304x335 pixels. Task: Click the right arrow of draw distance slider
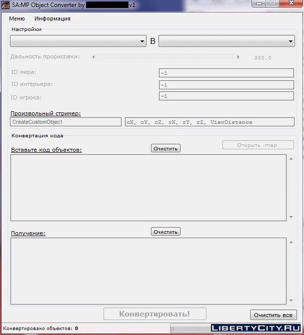(x=238, y=57)
